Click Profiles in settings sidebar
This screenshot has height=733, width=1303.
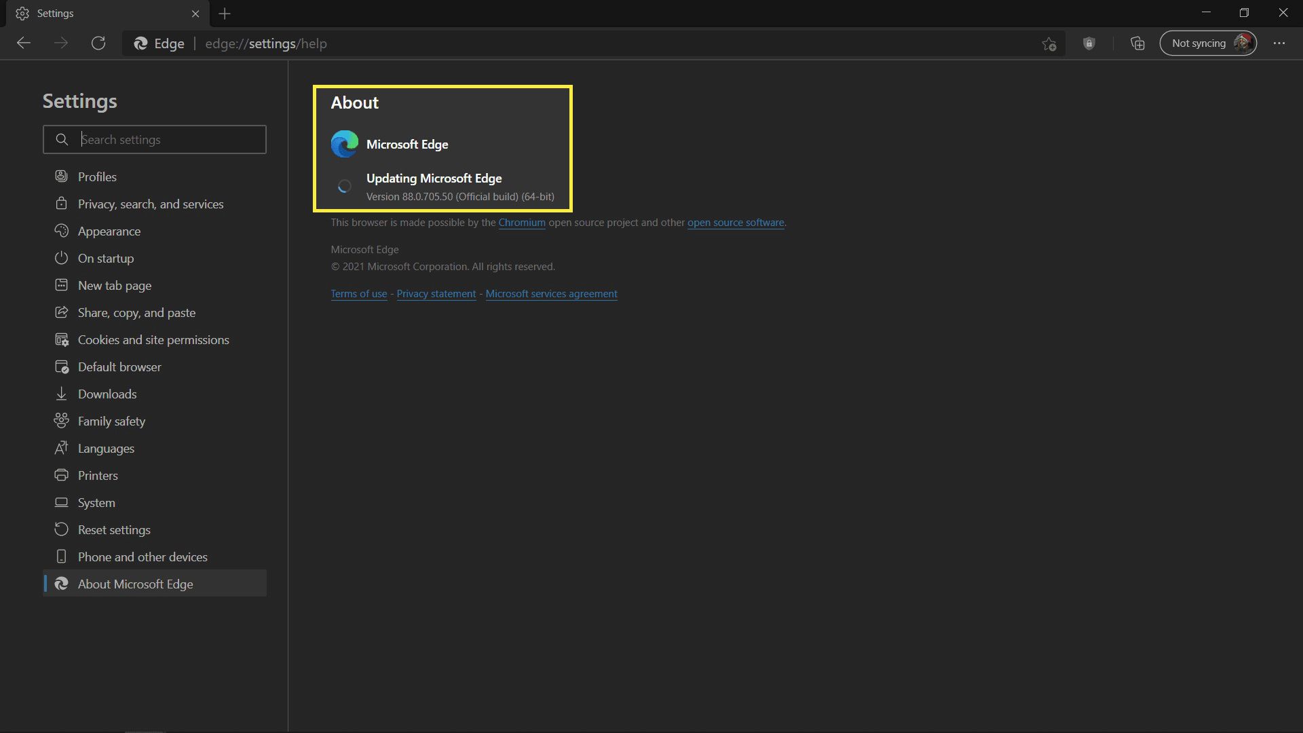tap(96, 176)
